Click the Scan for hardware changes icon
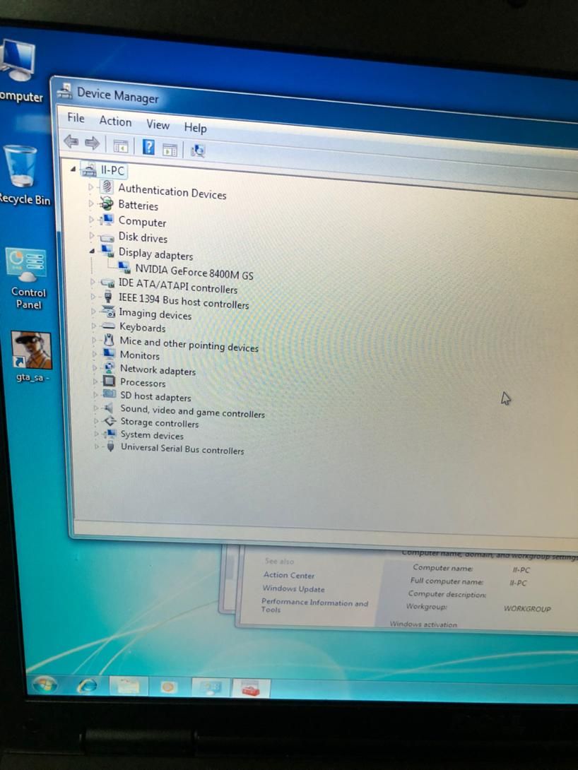578x770 pixels. pyautogui.click(x=198, y=150)
